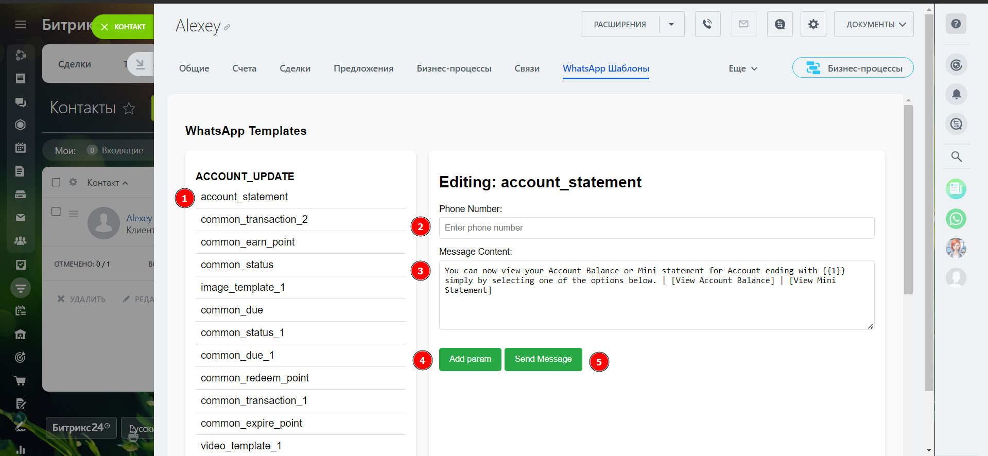Open the settings gear icon in header
This screenshot has width=988, height=456.
pos(813,24)
